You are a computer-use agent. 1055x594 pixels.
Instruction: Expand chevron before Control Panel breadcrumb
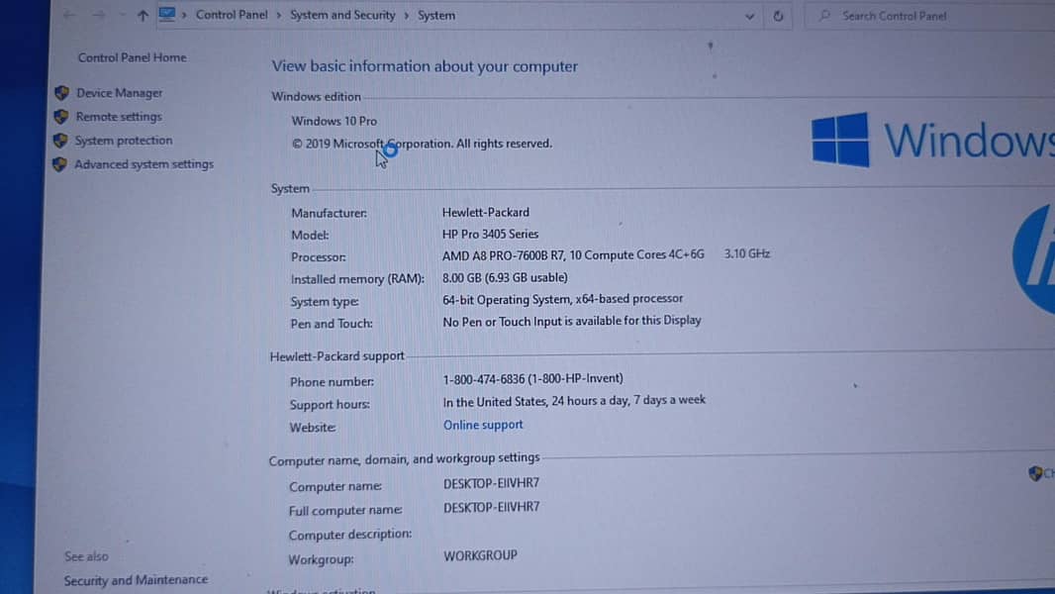pos(184,16)
